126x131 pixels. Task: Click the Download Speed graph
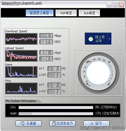[21, 39]
